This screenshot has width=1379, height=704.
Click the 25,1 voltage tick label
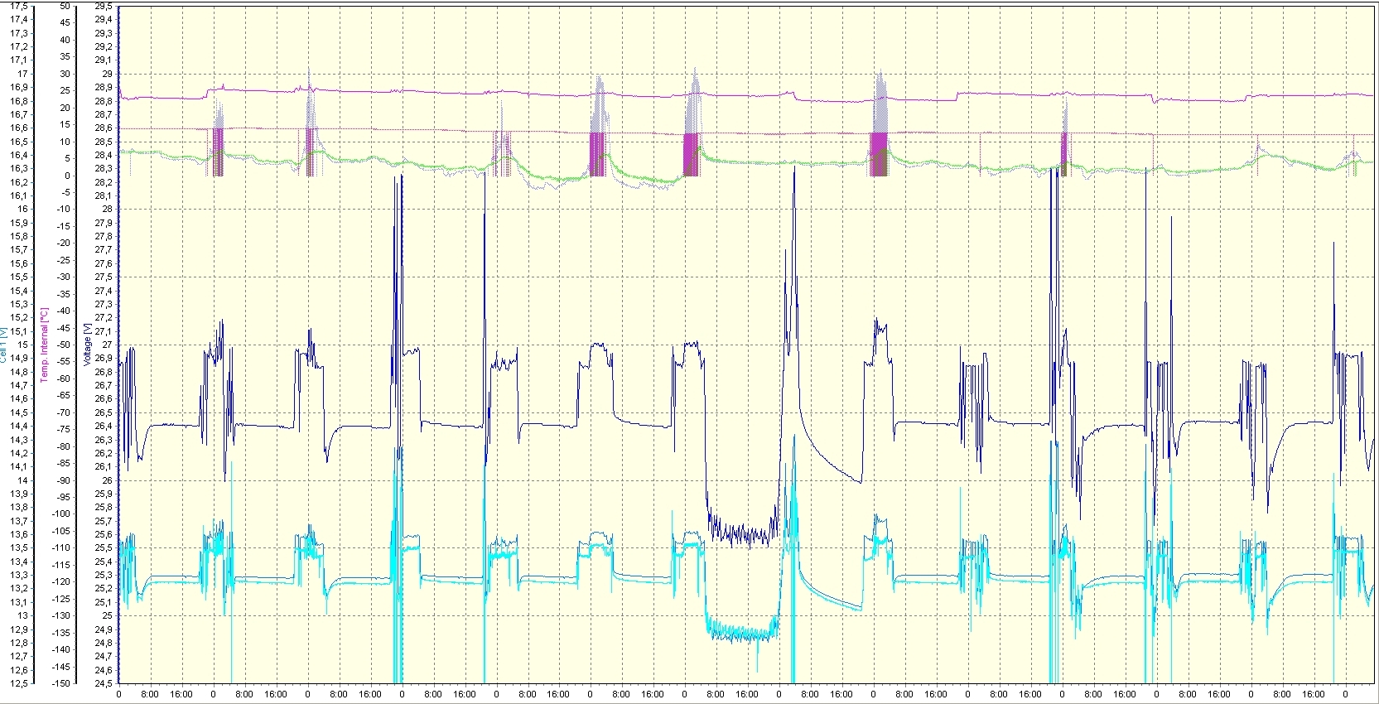[103, 602]
